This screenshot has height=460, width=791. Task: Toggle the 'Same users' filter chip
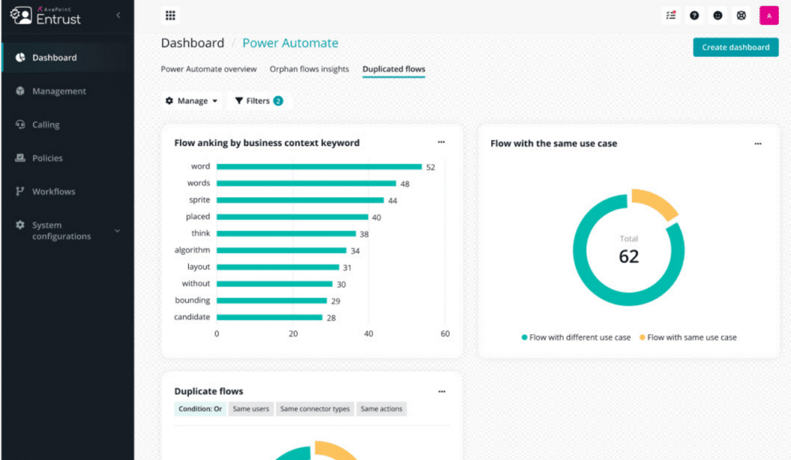click(x=250, y=408)
